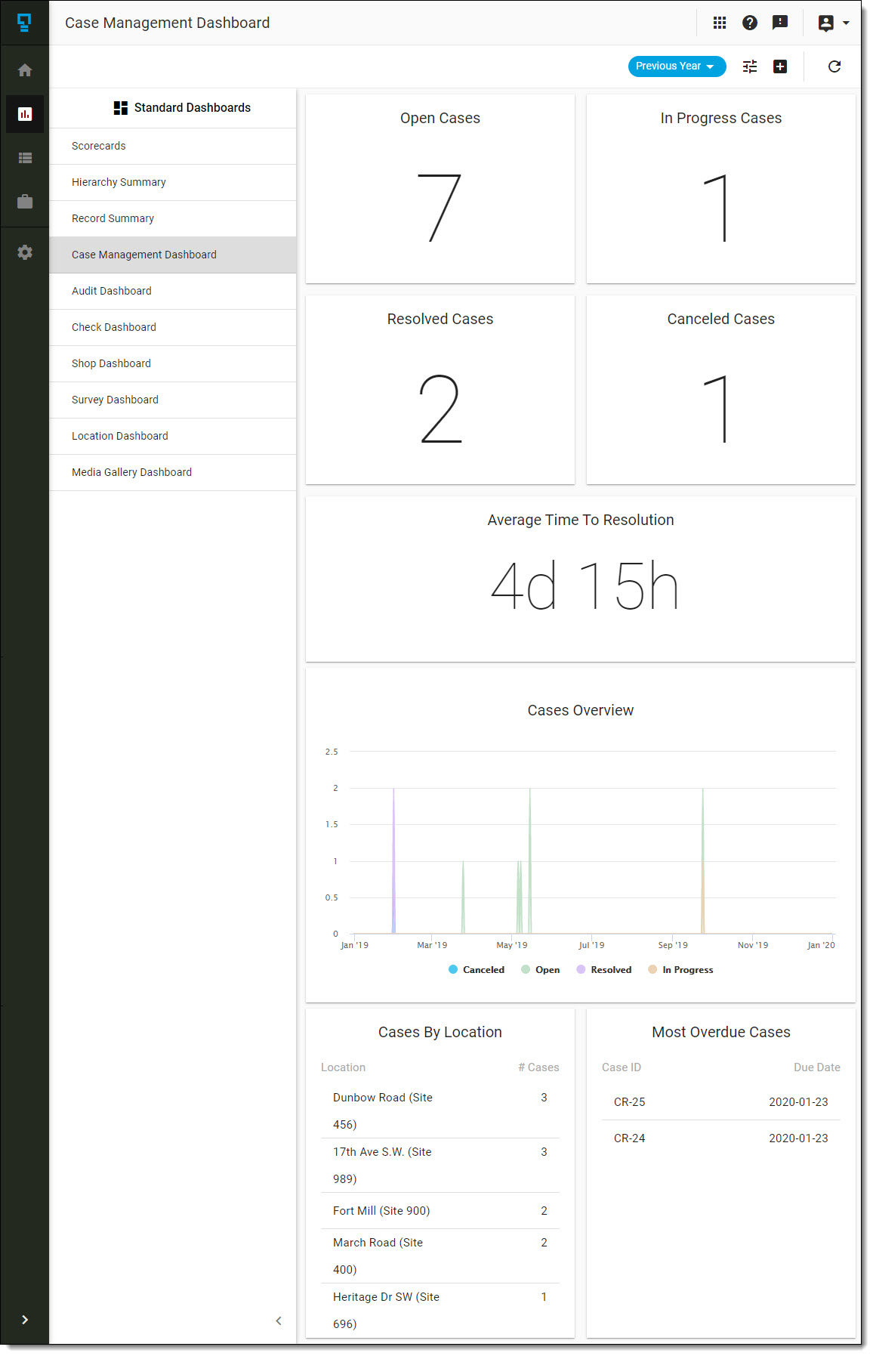This screenshot has width=873, height=1356.
Task: Open the apps grid icon
Action: pyautogui.click(x=720, y=23)
